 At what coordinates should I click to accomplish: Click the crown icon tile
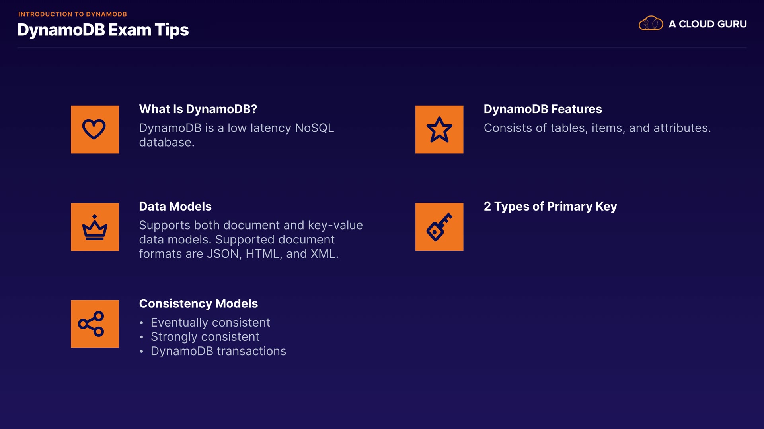pyautogui.click(x=95, y=227)
